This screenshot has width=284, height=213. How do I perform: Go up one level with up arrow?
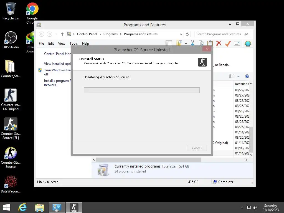pyautogui.click(x=62, y=34)
